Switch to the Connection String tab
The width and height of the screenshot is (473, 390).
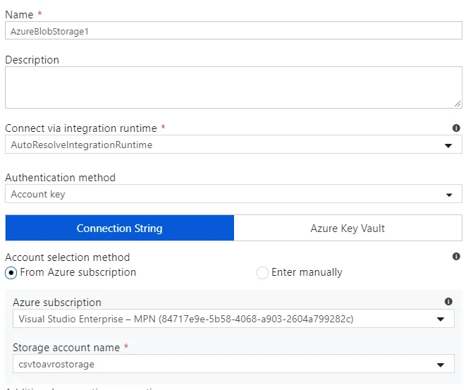[119, 228]
